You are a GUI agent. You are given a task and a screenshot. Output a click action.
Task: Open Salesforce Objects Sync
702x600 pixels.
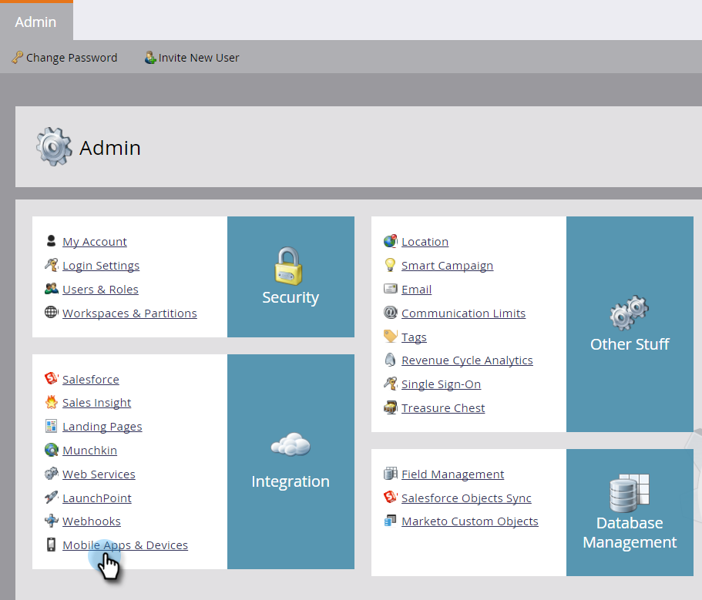466,498
